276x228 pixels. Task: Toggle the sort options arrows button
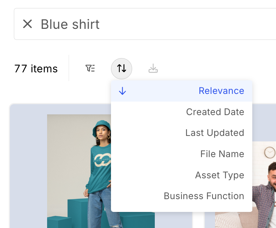click(122, 68)
